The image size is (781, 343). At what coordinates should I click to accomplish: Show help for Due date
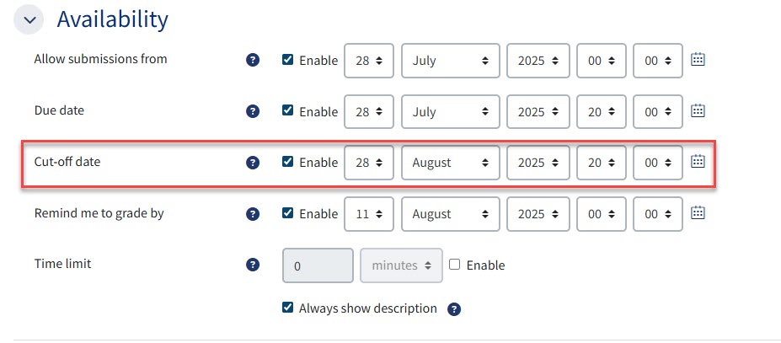click(x=252, y=111)
